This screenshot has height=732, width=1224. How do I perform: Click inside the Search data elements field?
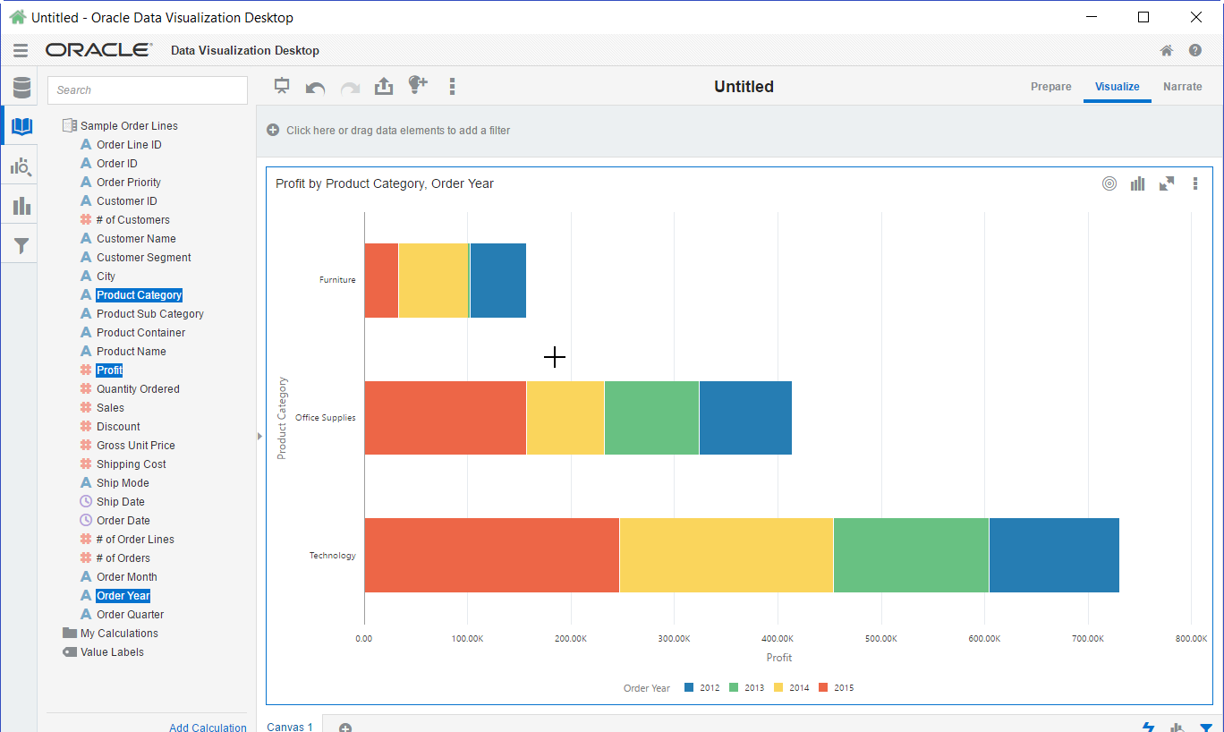(x=147, y=89)
